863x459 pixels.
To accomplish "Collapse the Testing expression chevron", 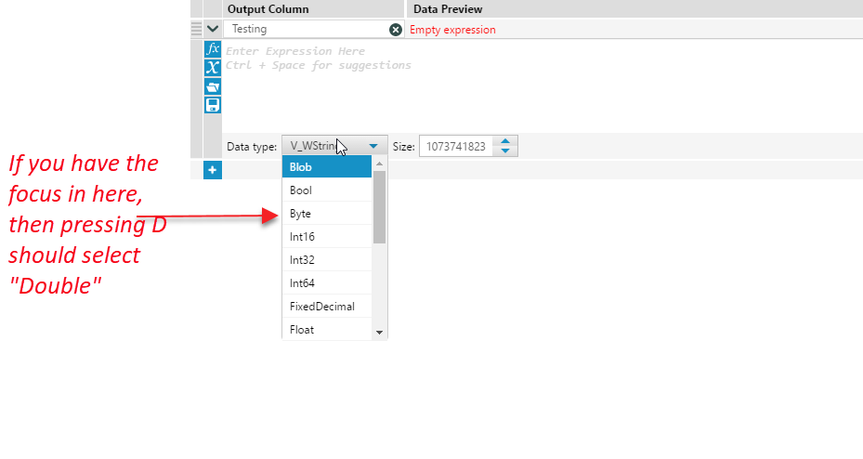I will click(213, 29).
